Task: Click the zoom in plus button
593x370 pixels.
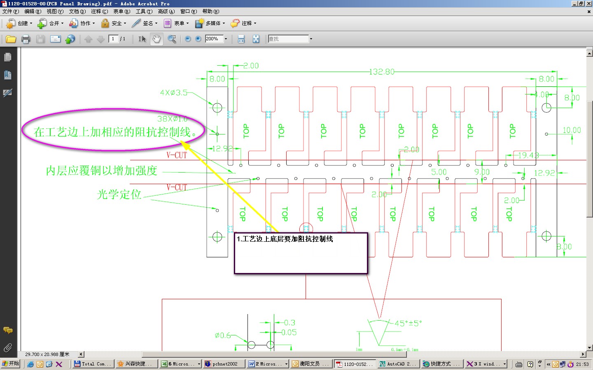Action: (198, 39)
